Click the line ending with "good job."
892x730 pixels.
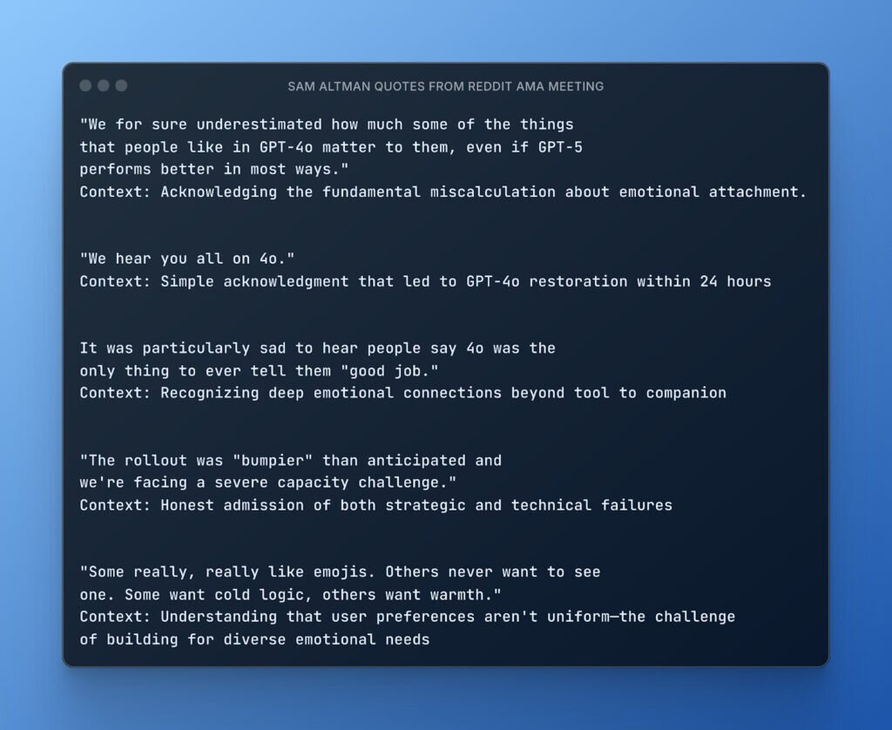[x=259, y=371]
